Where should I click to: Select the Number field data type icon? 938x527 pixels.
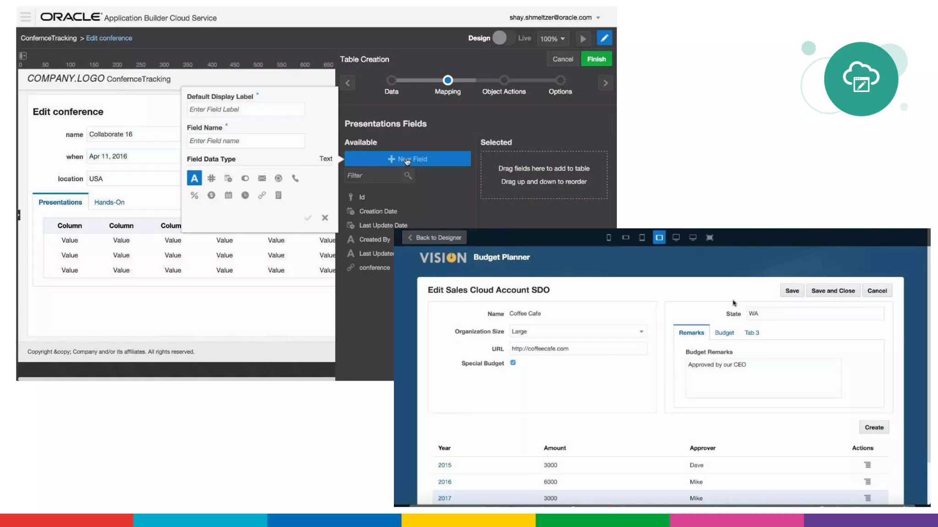tap(211, 178)
